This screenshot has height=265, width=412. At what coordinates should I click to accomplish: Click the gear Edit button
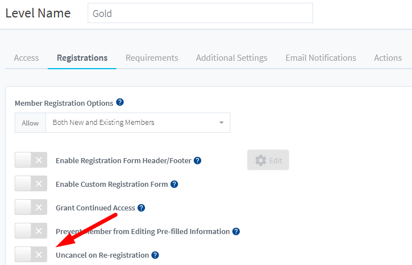[268, 160]
